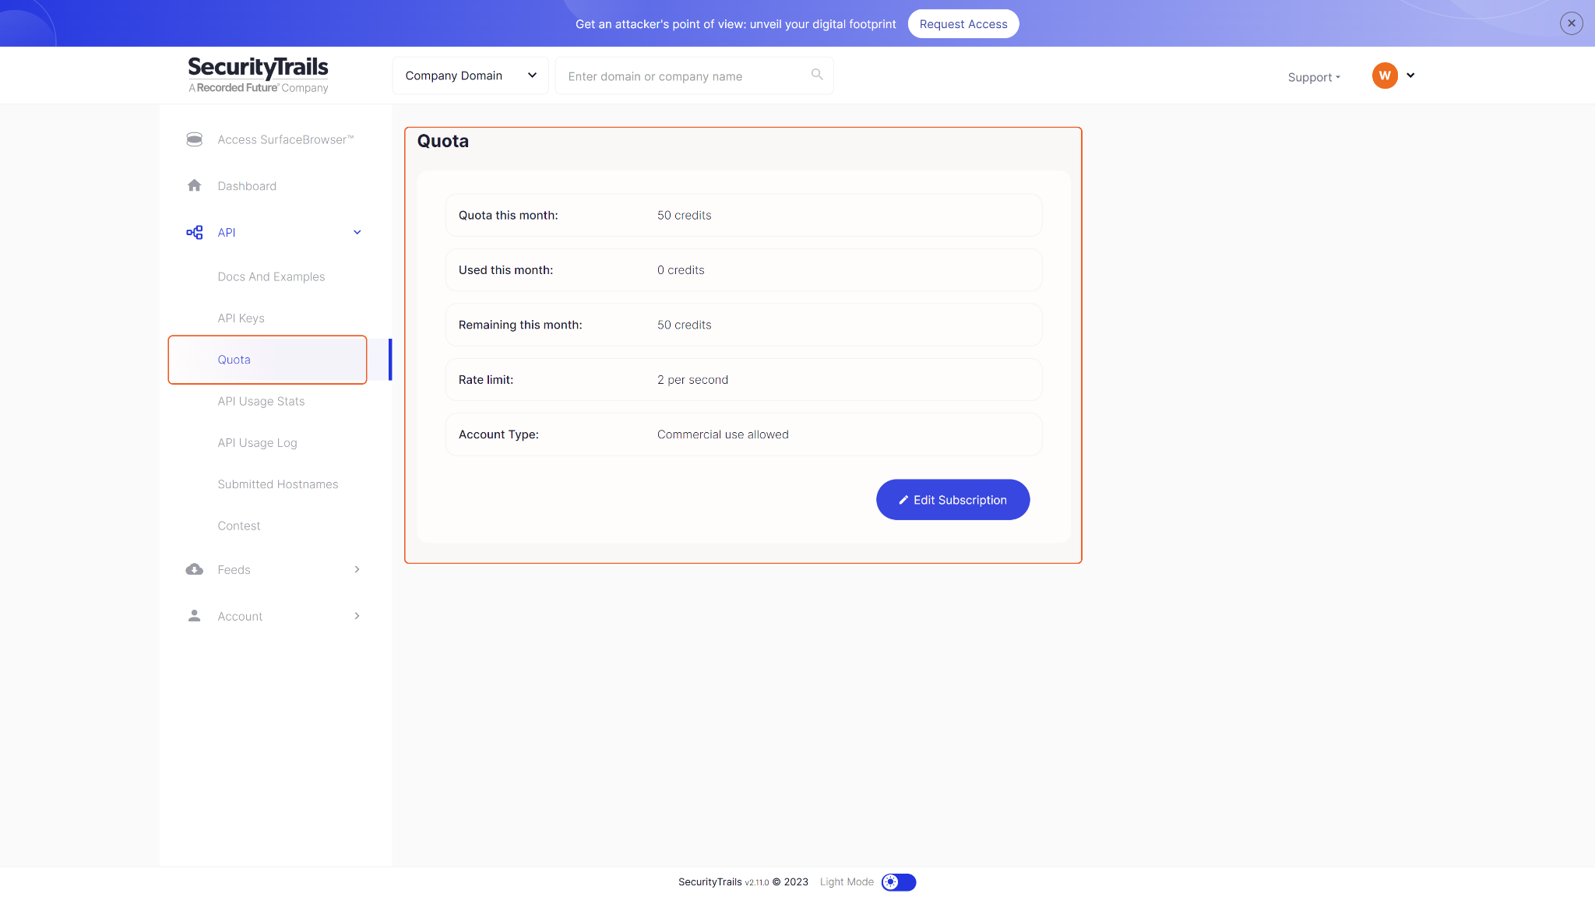Click the SurfaceBrowser disk icon
This screenshot has height=897, width=1595.
195,139
